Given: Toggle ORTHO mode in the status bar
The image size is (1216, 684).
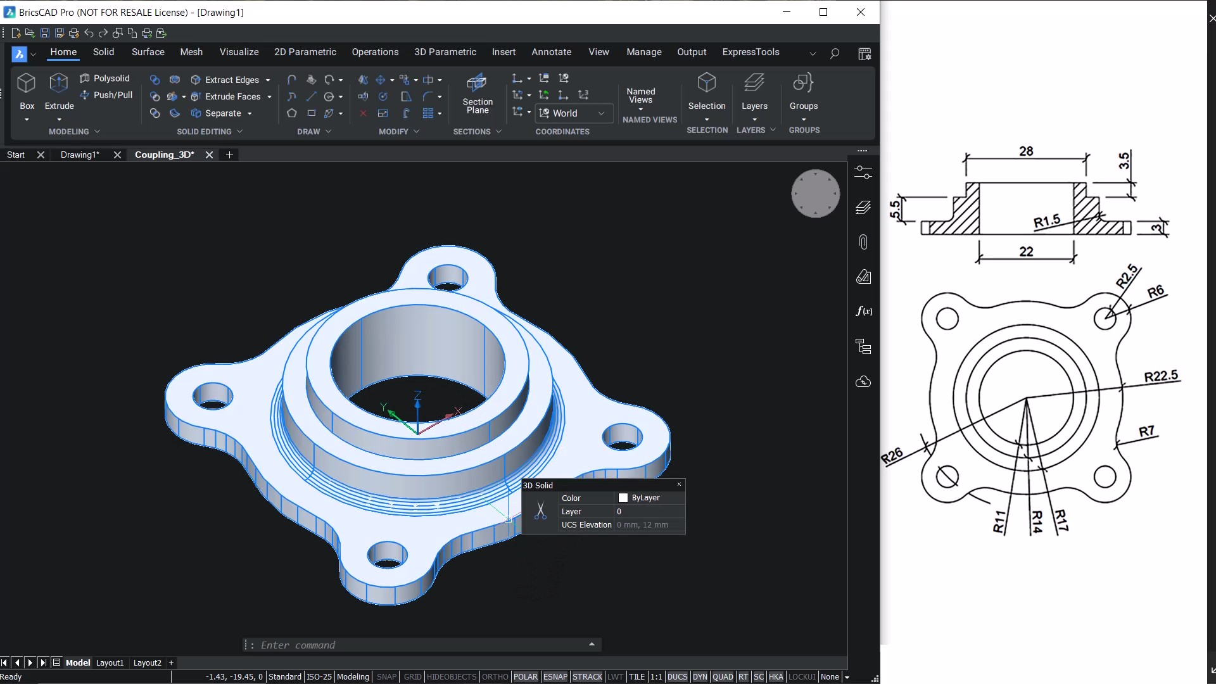Looking at the screenshot, I should click(495, 676).
